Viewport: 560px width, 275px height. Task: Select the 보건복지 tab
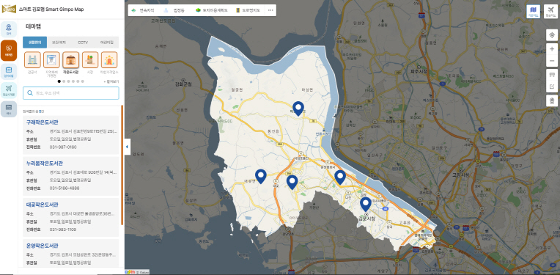click(x=59, y=42)
